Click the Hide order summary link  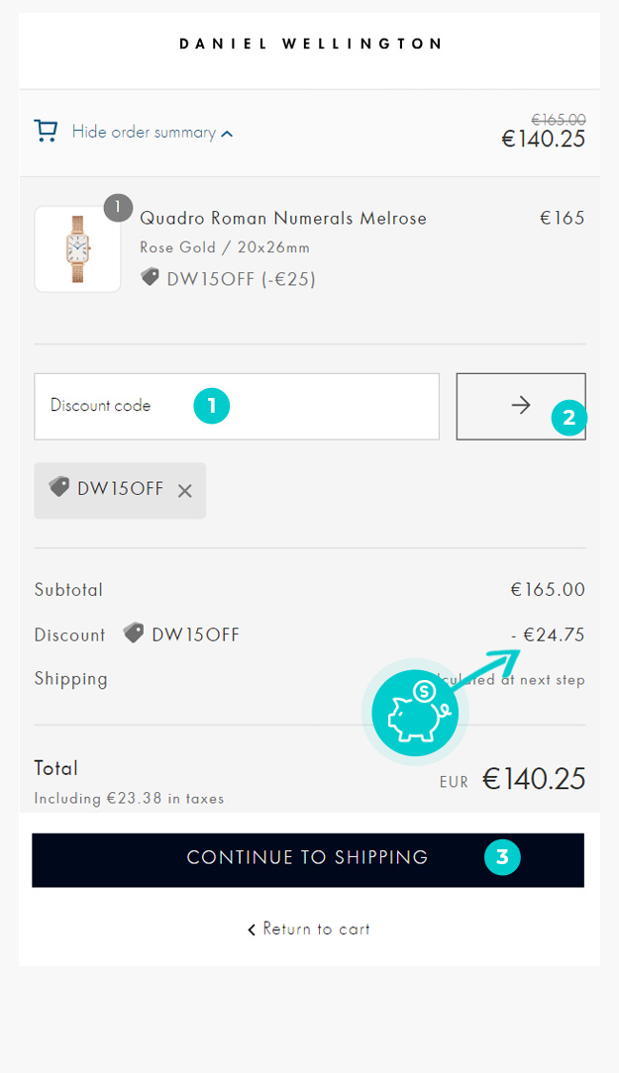click(144, 132)
